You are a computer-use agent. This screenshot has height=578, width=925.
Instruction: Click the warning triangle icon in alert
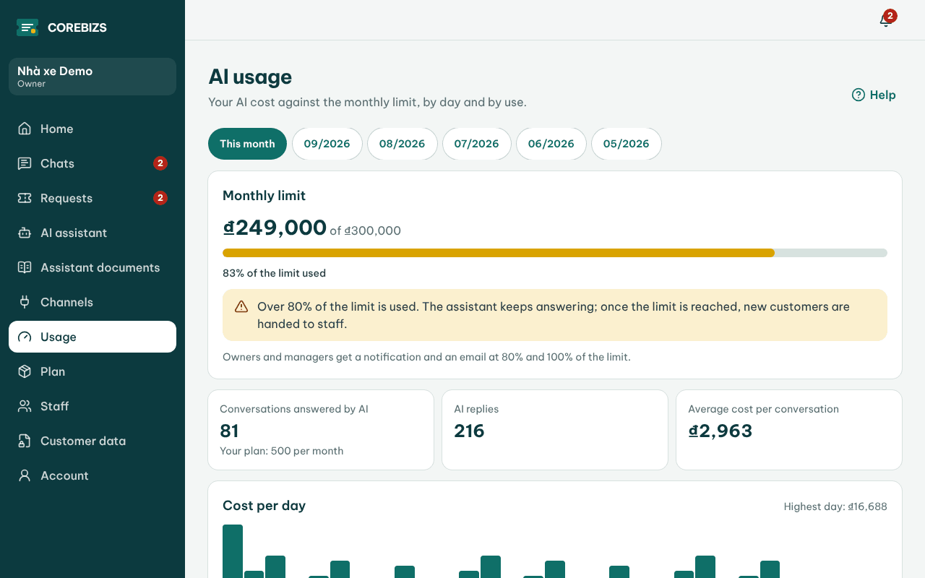tap(241, 307)
